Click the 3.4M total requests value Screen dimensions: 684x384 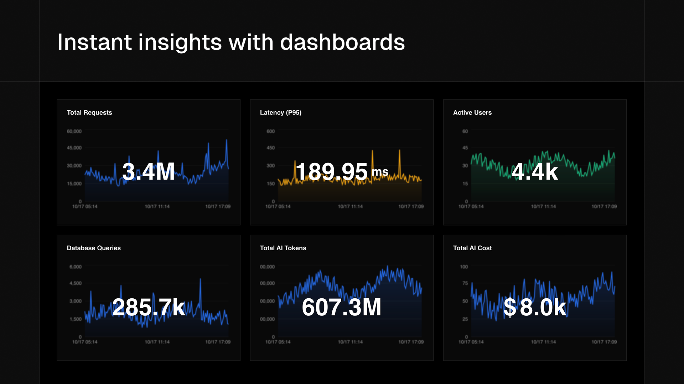pyautogui.click(x=149, y=172)
